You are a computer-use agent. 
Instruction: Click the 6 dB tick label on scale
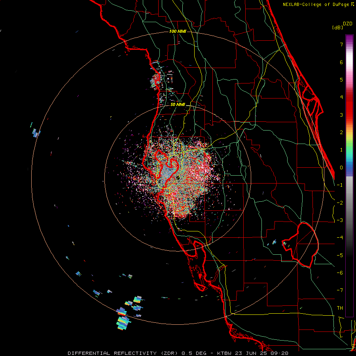point(341,62)
